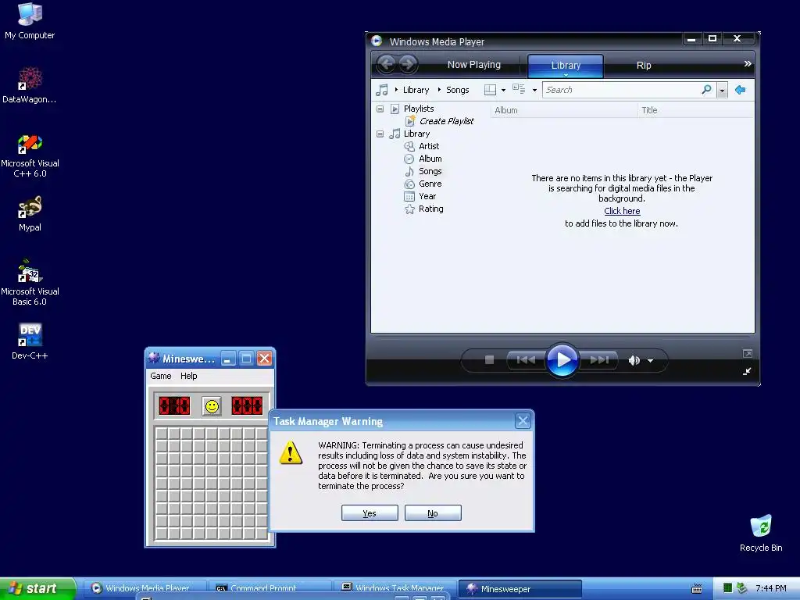This screenshot has width=800, height=600.
Task: Go back in Windows Media Player
Action: (386, 64)
